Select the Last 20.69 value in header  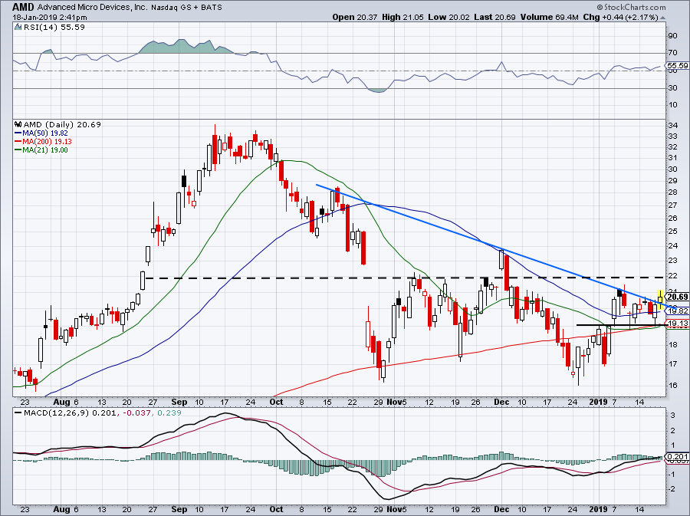495,17
